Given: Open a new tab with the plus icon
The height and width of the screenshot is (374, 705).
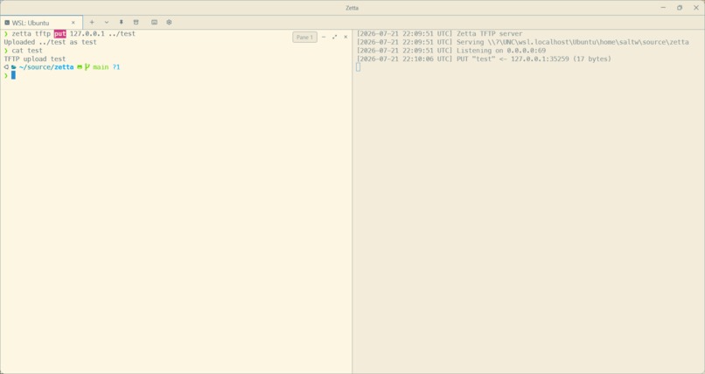Looking at the screenshot, I should [92, 22].
